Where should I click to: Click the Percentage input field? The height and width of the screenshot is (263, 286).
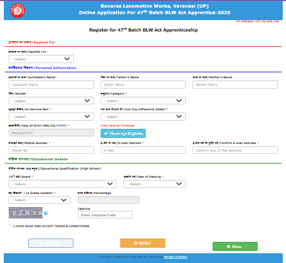coord(109,200)
